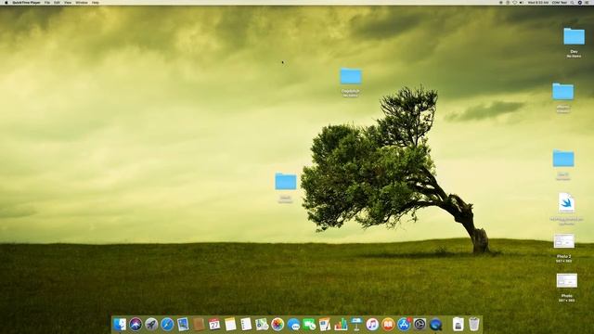Click document stack beside the Trash

(x=458, y=325)
